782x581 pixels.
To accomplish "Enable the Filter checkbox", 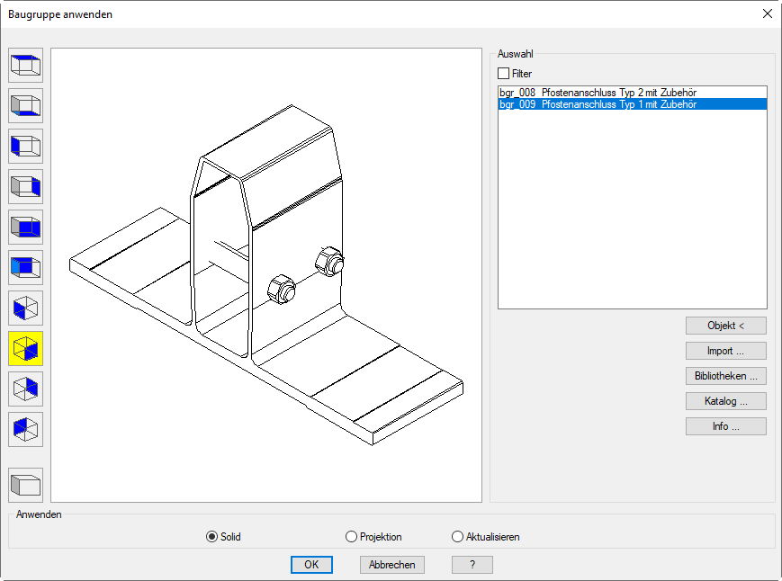I will [x=504, y=74].
